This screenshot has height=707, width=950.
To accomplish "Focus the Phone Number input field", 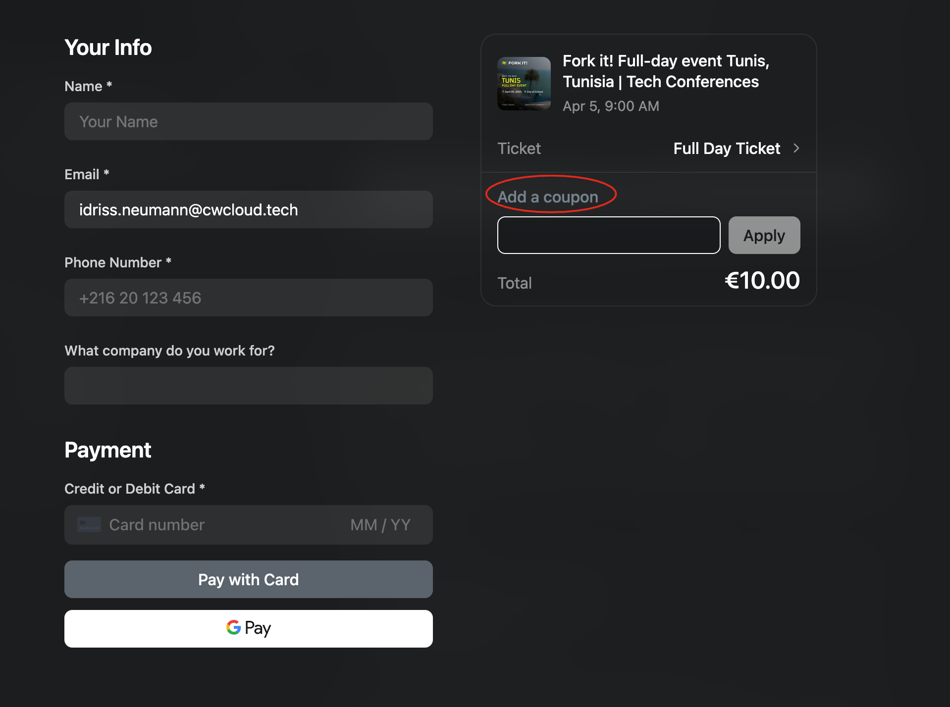I will point(248,298).
